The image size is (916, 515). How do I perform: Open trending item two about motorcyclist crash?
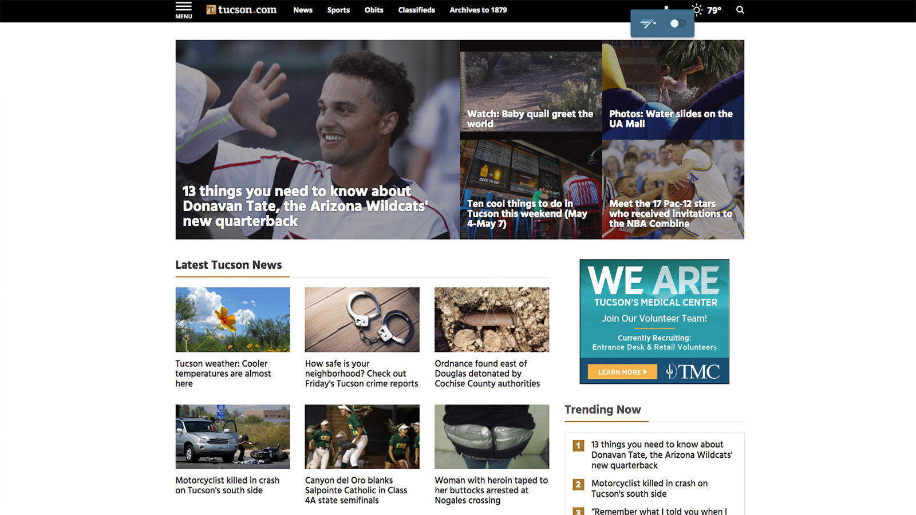649,488
